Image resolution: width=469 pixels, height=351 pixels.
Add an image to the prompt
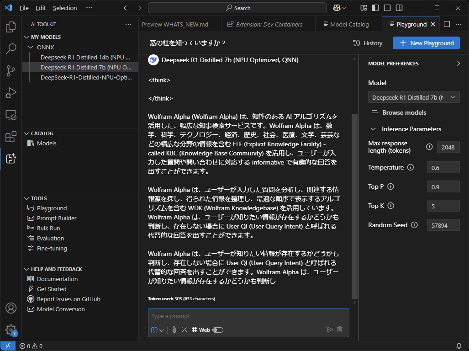click(x=184, y=330)
